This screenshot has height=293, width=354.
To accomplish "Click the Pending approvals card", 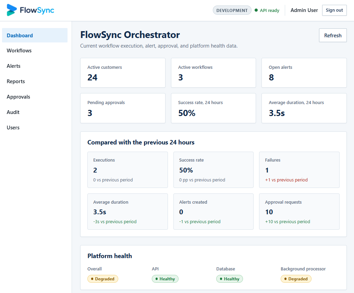I will click(x=123, y=108).
